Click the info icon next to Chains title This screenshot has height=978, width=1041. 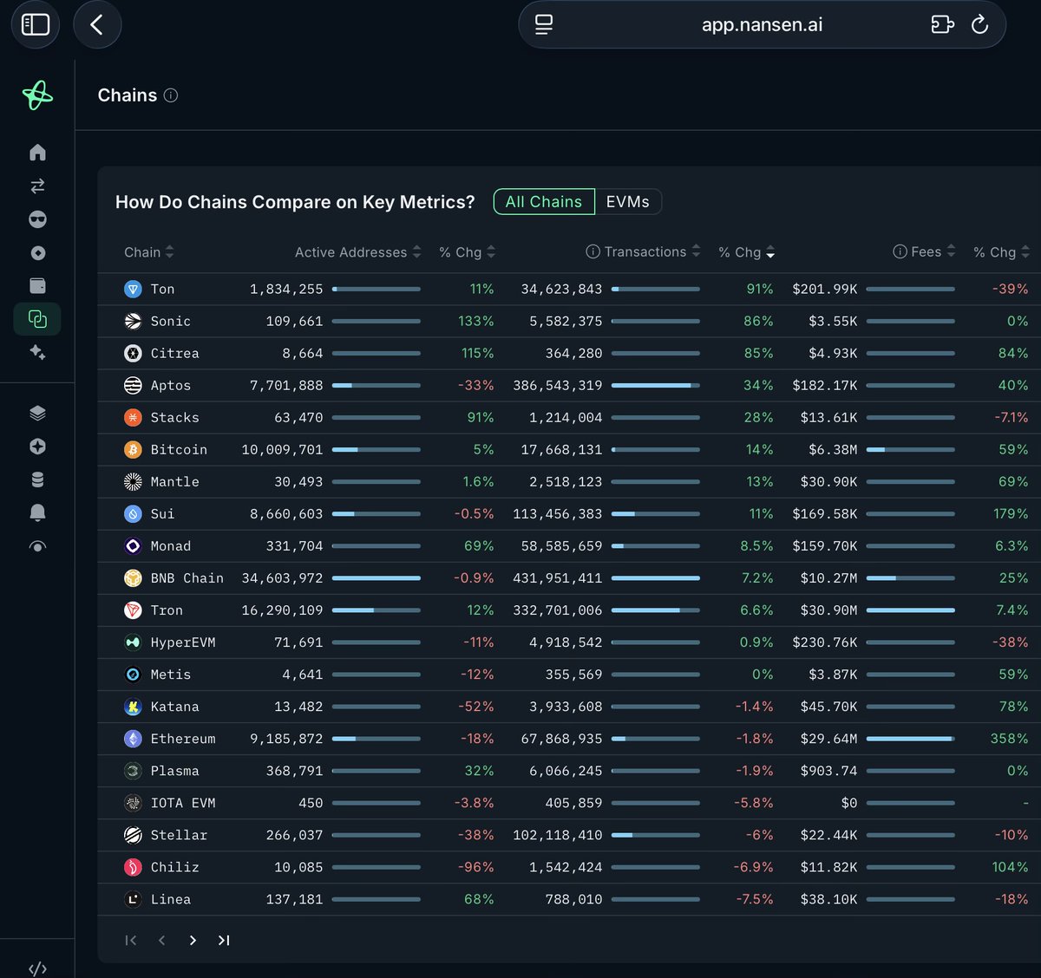point(171,95)
